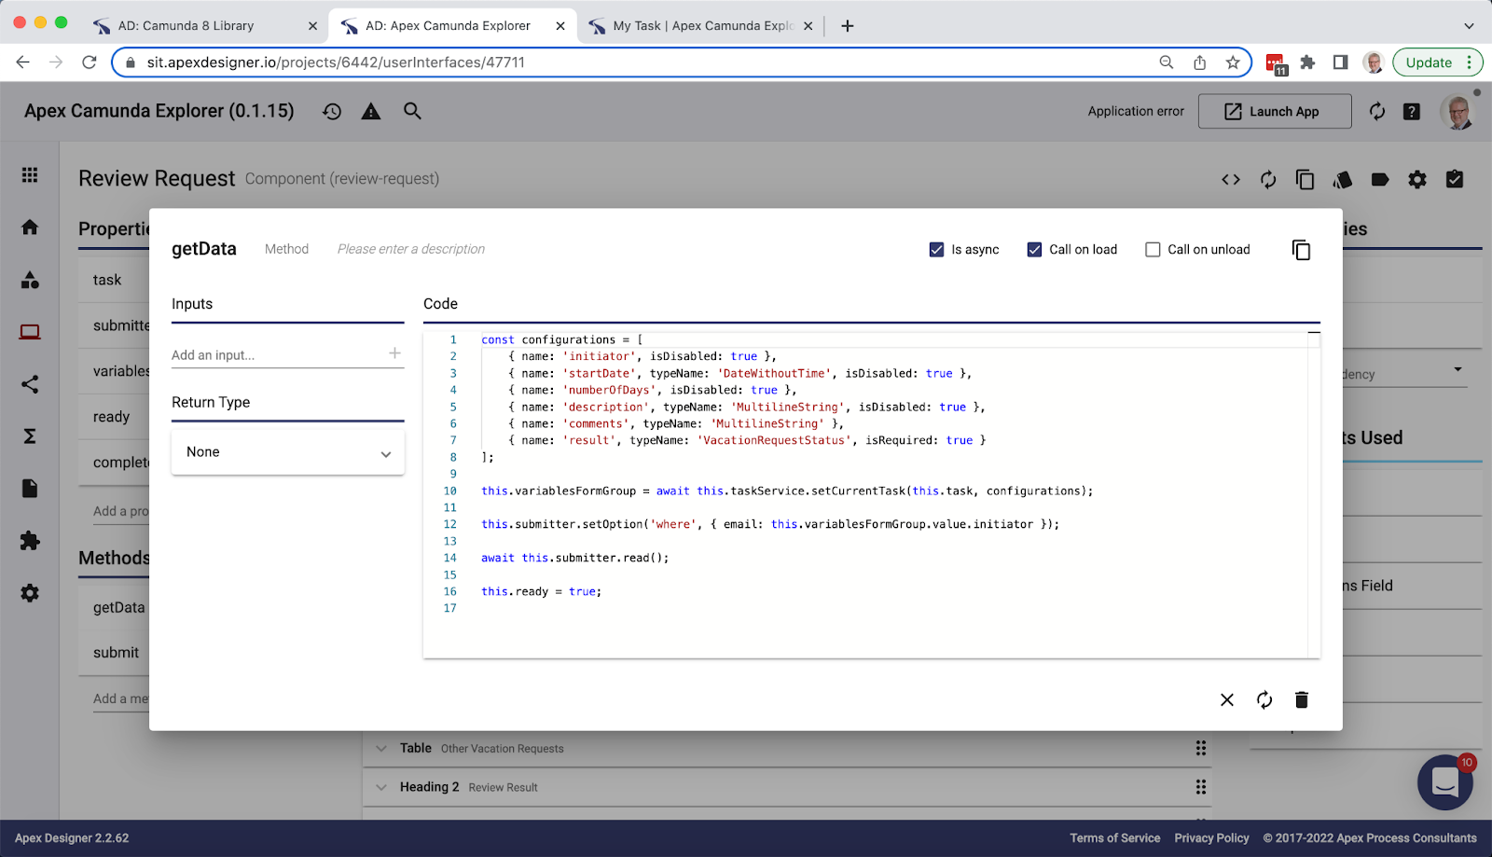Go to Home in the sidebar

[30, 228]
